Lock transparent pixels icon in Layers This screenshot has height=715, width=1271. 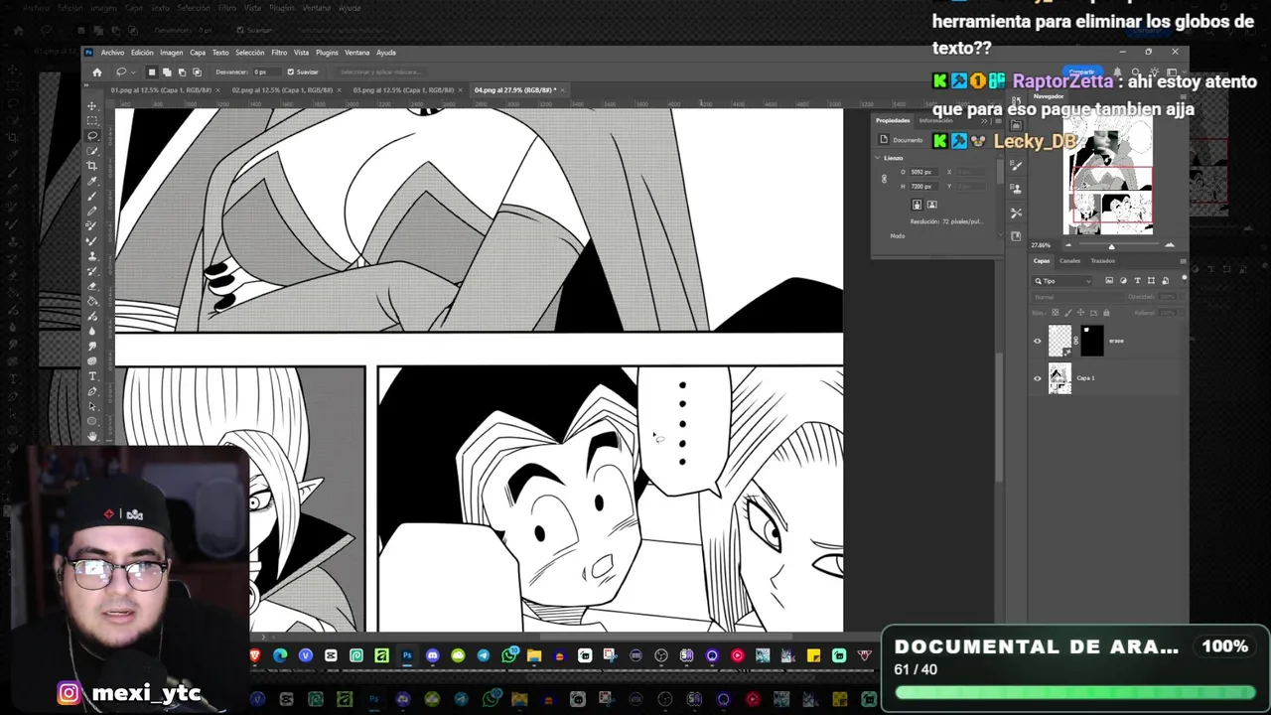pos(1056,313)
